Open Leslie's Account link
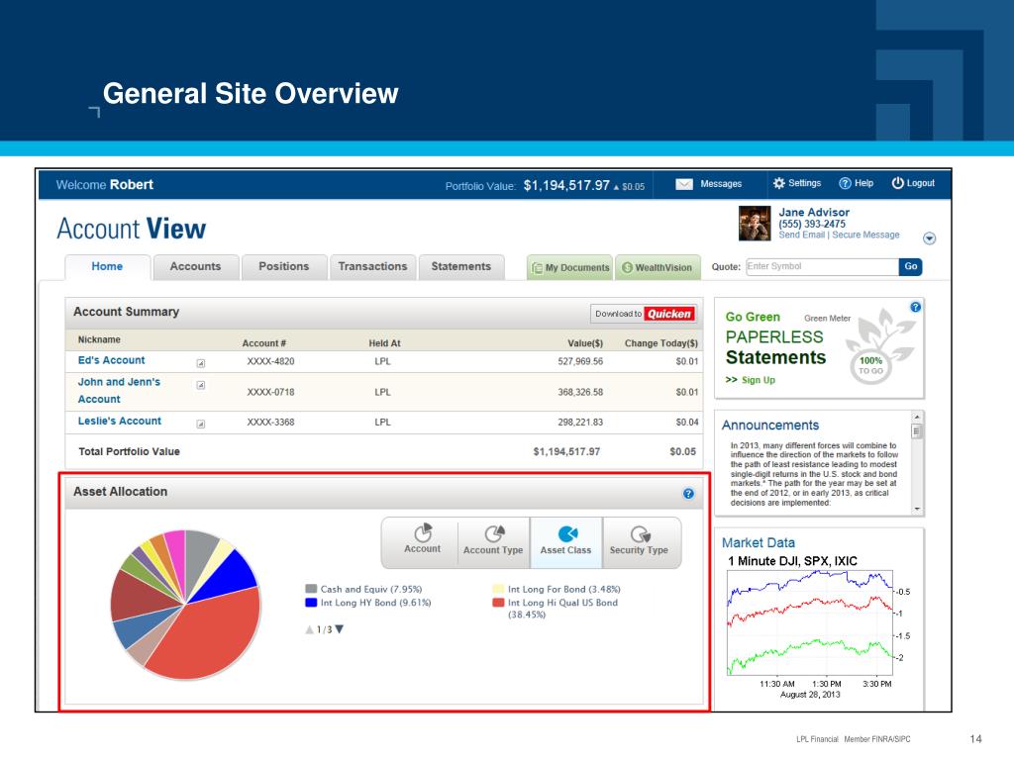1014x760 pixels. [x=120, y=422]
